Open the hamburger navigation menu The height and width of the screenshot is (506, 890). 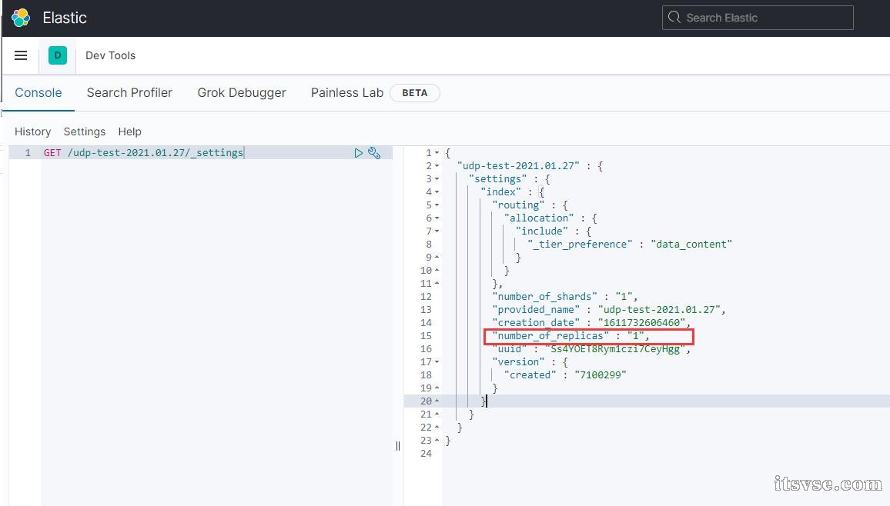click(x=21, y=55)
